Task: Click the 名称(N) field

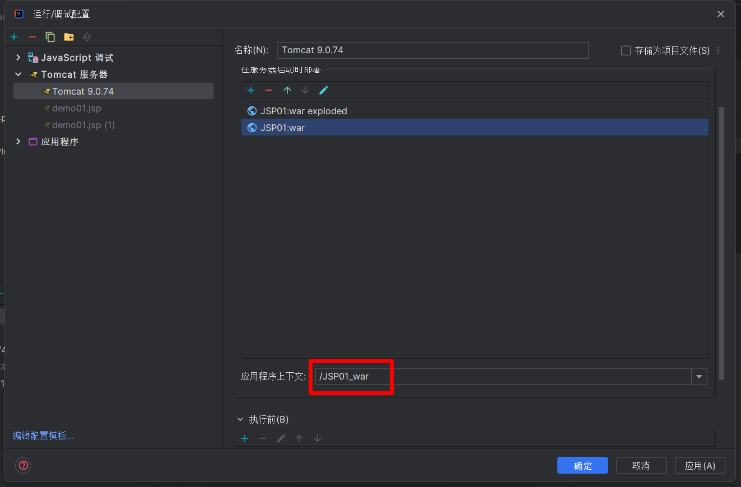Action: tap(433, 50)
